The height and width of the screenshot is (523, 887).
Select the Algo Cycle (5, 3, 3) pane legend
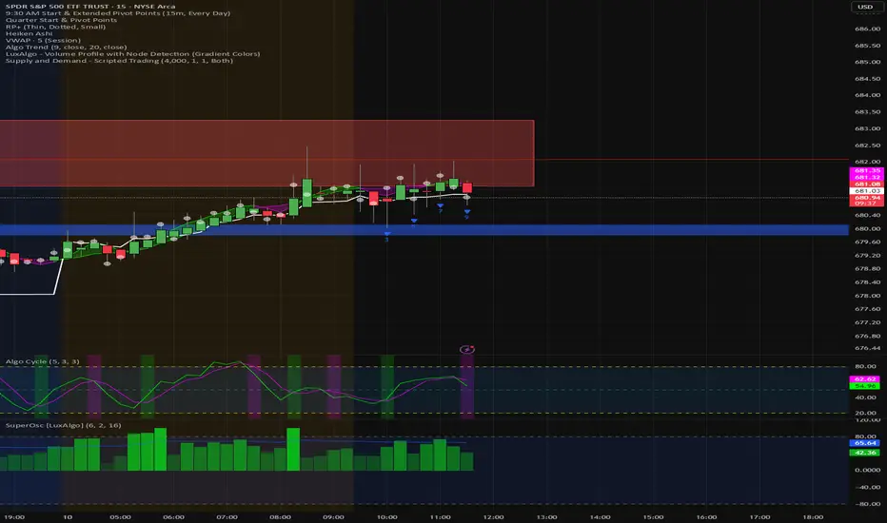(43, 361)
